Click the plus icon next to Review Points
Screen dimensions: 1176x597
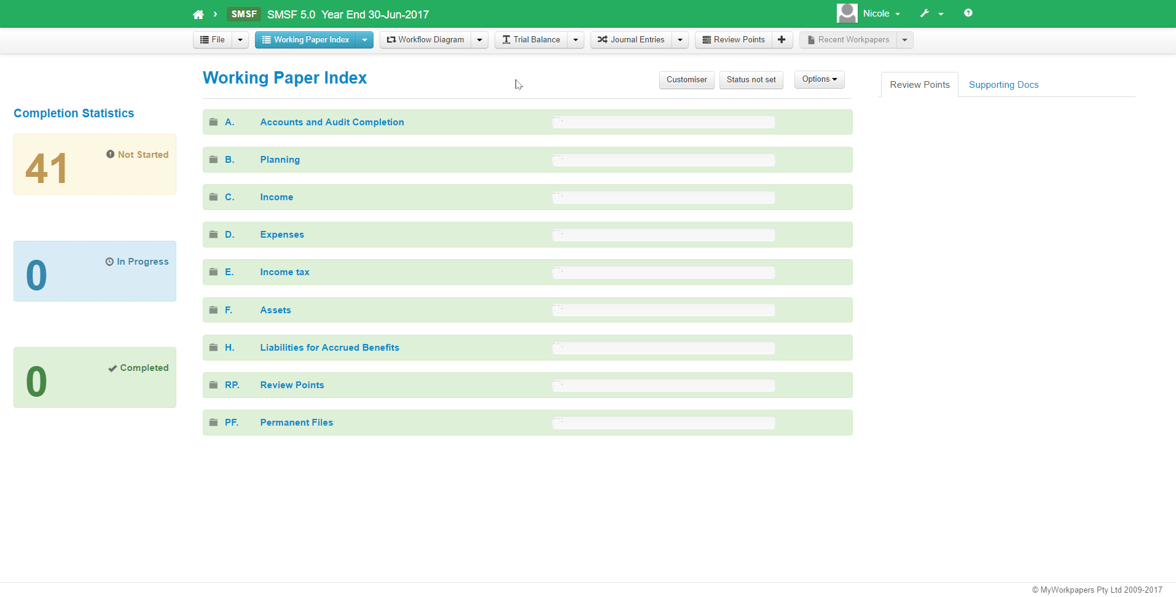coord(782,39)
